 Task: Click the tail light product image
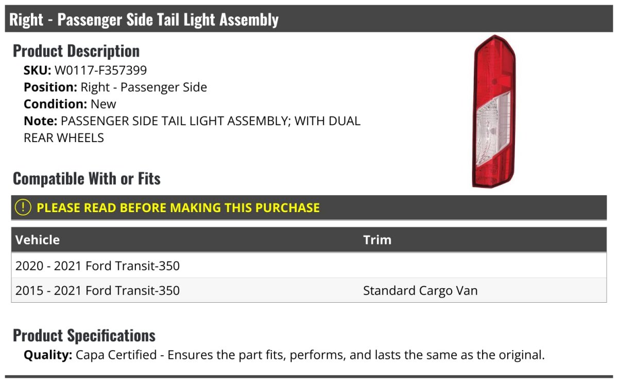click(494, 111)
